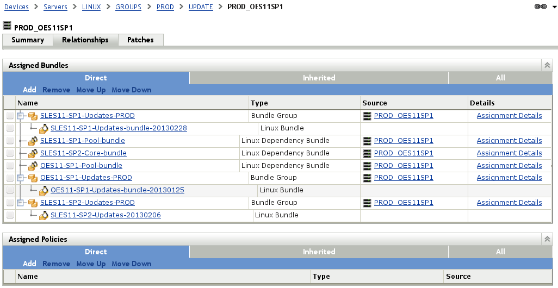Switch to the Summary tab
This screenshot has height=288, width=558.
(28, 40)
